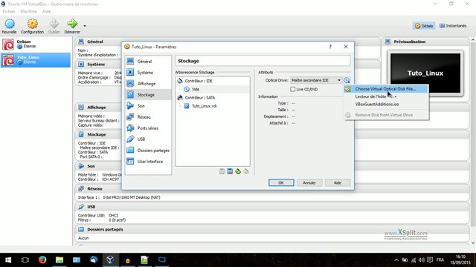Open the Dossiers partagés settings category

[x=148, y=150]
